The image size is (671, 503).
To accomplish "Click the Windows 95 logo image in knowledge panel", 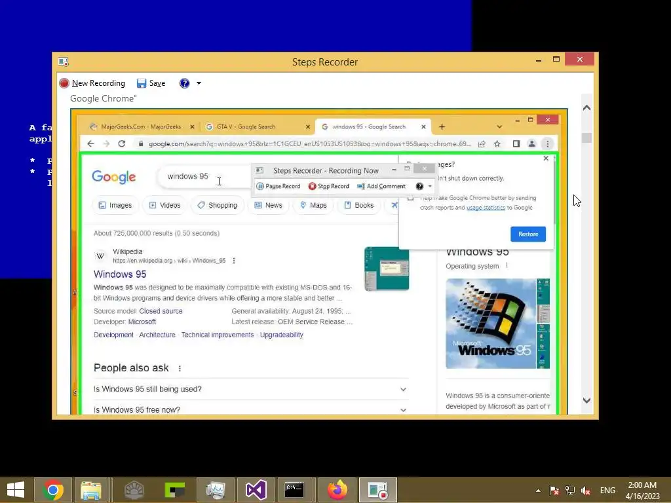I will [x=491, y=324].
